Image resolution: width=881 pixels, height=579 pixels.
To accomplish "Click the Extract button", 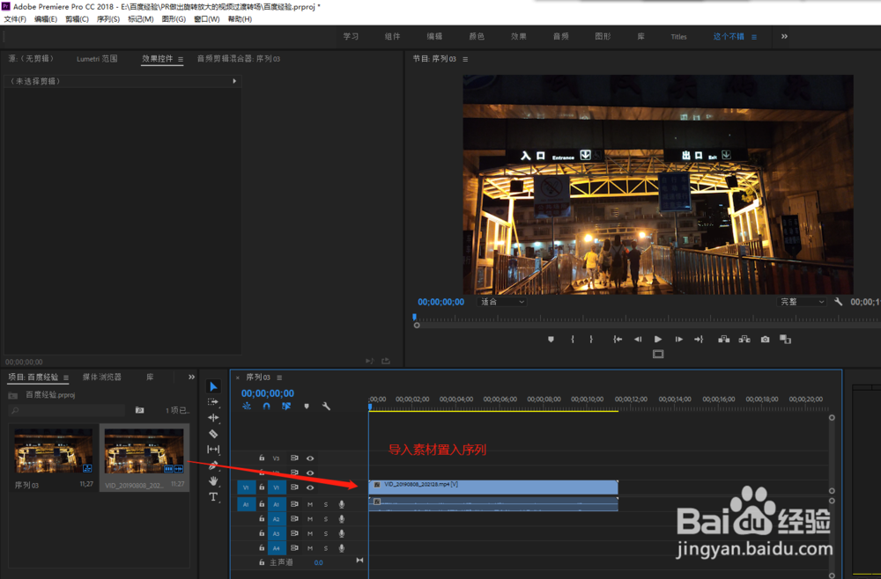I will (x=744, y=340).
